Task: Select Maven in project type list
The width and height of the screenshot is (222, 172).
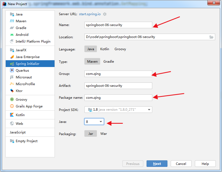Action: pos(30,21)
